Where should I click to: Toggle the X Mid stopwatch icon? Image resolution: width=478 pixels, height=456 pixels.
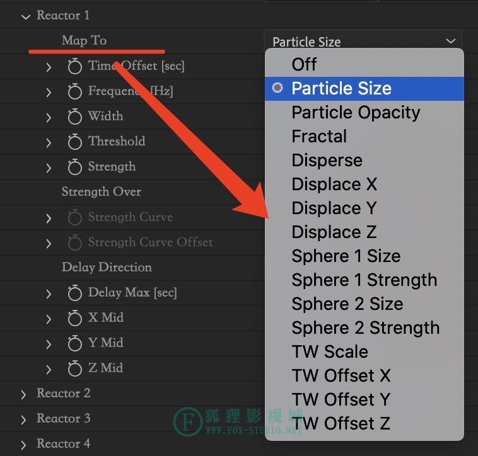click(x=74, y=319)
